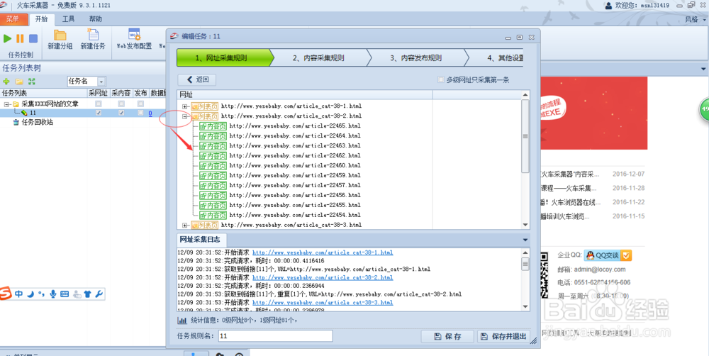
Task: Select step 1、网址采集规则
Action: (221, 58)
